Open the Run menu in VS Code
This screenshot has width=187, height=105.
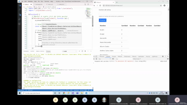pyautogui.click(x=42, y=1)
